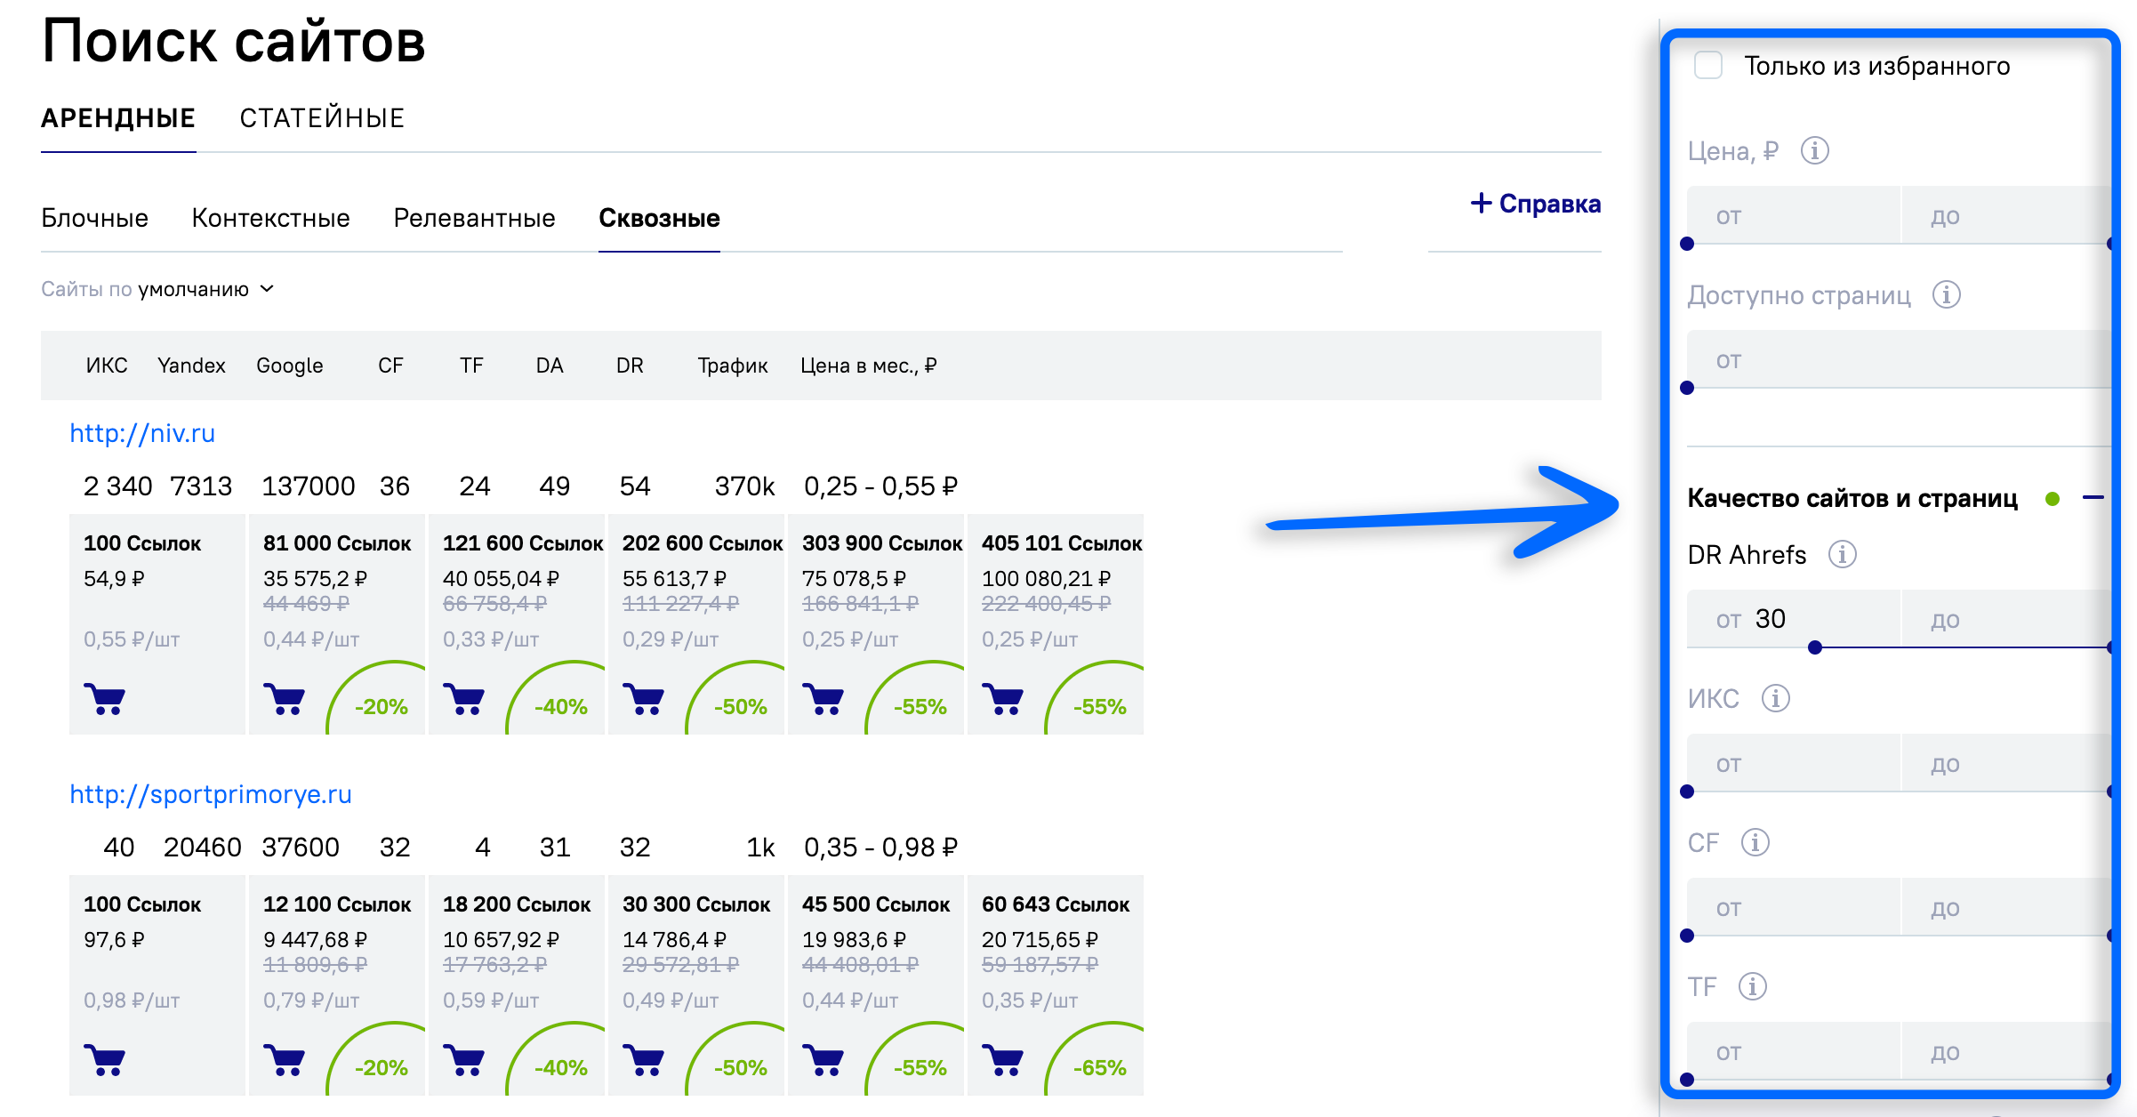
Task: Add the 202 600 Ссылок package to the cart
Action: tap(643, 699)
